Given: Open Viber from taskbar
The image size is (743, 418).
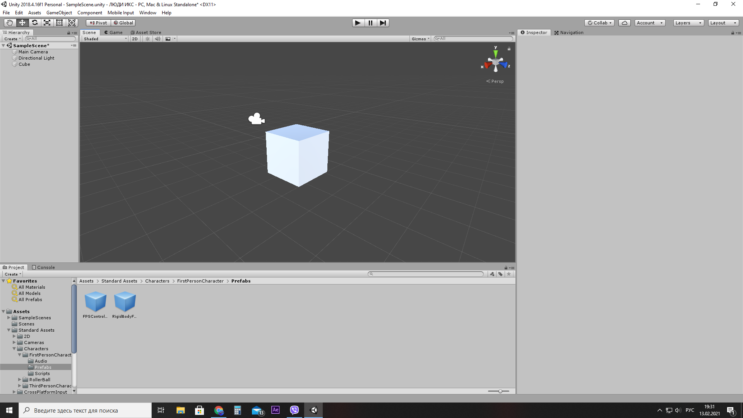Looking at the screenshot, I should click(x=294, y=410).
